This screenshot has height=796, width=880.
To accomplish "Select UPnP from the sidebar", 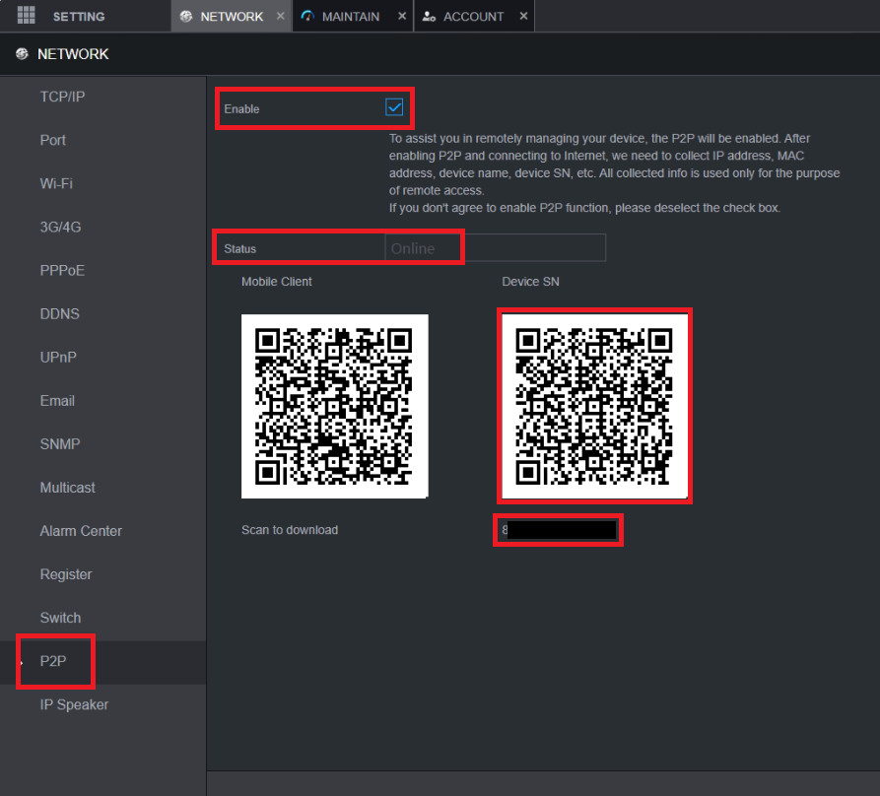I will [58, 358].
